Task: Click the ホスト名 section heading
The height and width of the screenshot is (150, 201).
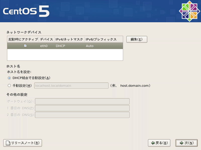Action: pos(13,66)
